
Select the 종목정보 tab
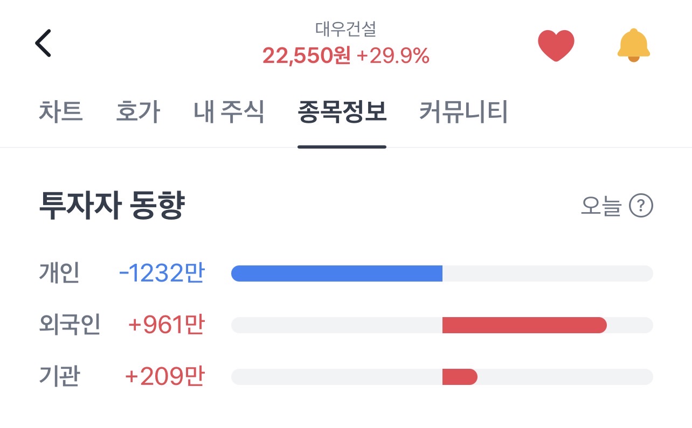[342, 113]
